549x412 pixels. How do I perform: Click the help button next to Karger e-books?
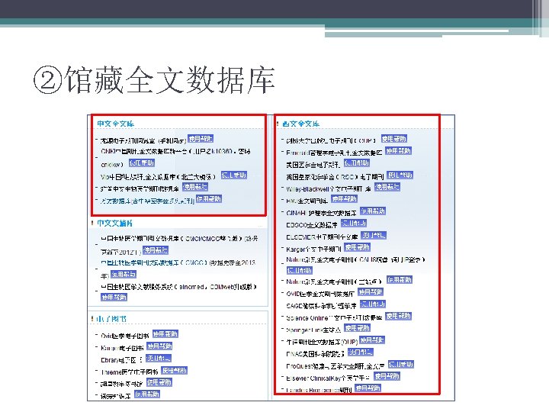(159, 346)
